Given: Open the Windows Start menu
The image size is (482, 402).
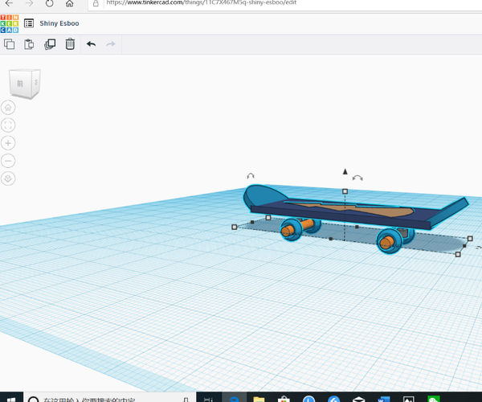Looking at the screenshot, I should point(11,399).
